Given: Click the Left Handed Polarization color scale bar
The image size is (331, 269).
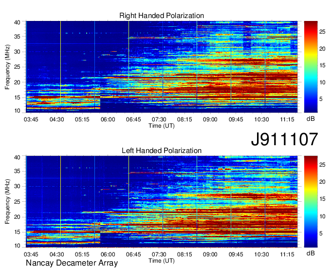Looking at the screenshot, I should tap(311, 202).
